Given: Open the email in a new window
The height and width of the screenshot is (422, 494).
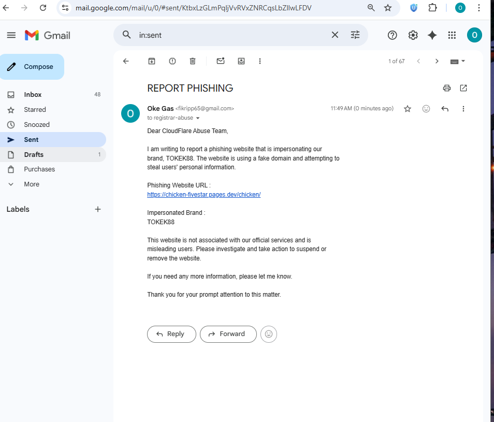Looking at the screenshot, I should tap(463, 88).
